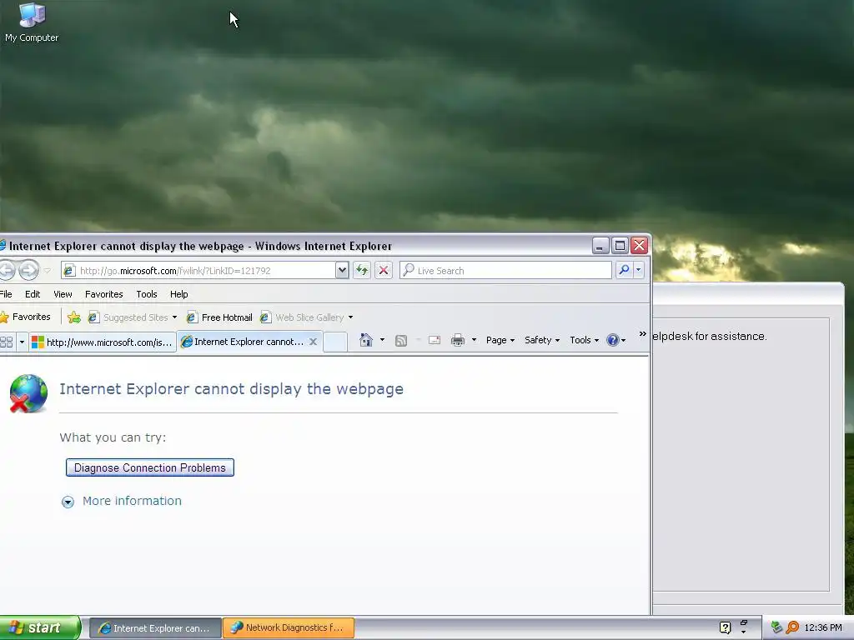Click the More information link text
The width and height of the screenshot is (854, 640).
pos(132,501)
